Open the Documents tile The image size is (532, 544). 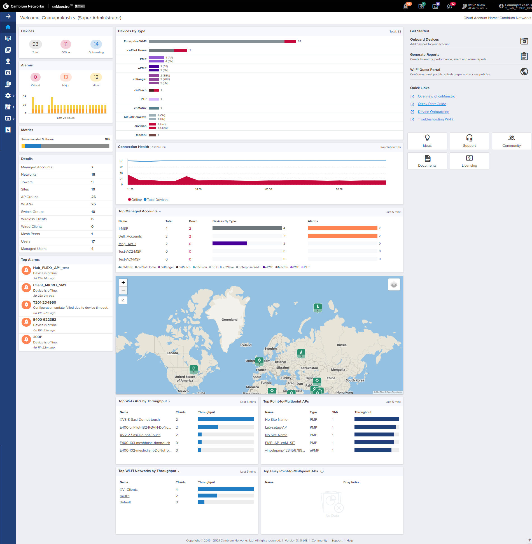[427, 161]
